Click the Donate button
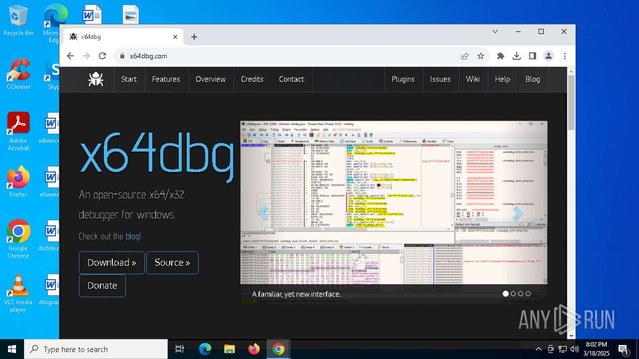The image size is (639, 359). 102,286
